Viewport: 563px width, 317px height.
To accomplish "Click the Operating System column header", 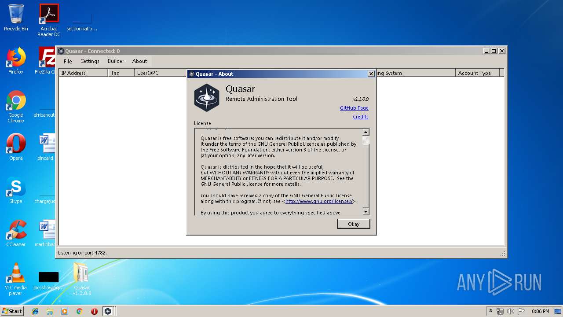I will pos(416,73).
